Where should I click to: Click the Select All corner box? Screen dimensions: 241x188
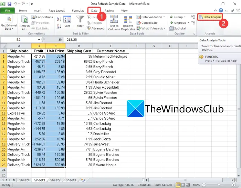point(3,46)
